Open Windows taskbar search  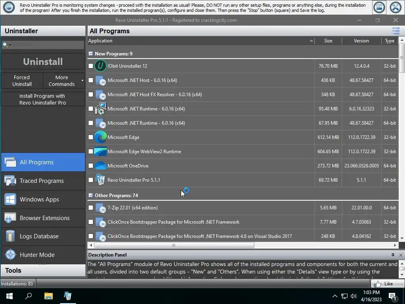(28, 296)
